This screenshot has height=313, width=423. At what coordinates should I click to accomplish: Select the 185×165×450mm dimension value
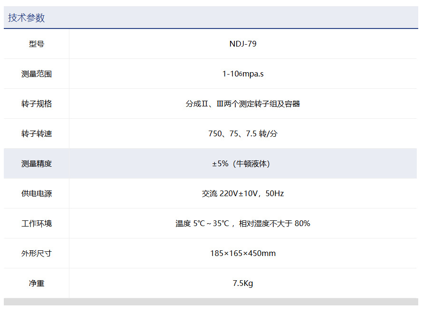[x=243, y=254]
